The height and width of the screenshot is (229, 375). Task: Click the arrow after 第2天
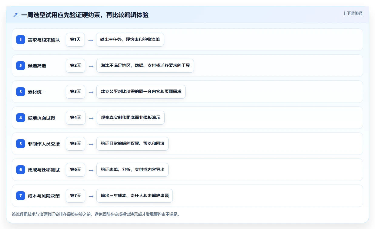[91, 66]
